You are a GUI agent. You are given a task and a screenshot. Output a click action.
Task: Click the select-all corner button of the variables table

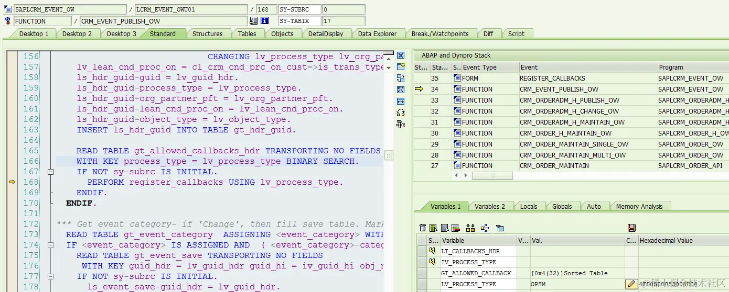[x=422, y=240]
